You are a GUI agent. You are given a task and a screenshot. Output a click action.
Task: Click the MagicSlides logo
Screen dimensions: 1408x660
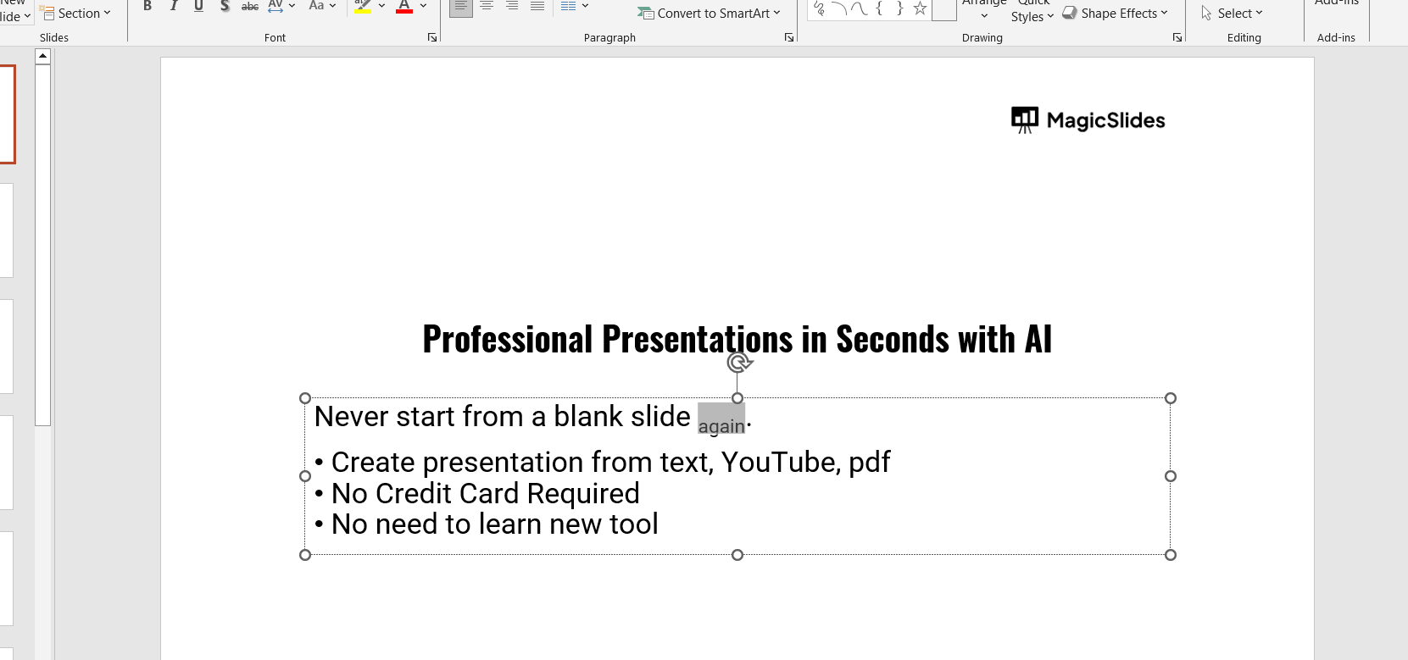point(1088,120)
